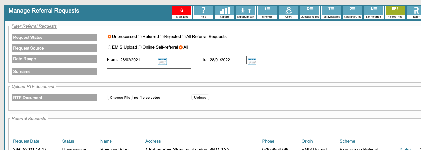Click Referral Requests section heading
Viewport: 421px width, 150px height.
29,119
